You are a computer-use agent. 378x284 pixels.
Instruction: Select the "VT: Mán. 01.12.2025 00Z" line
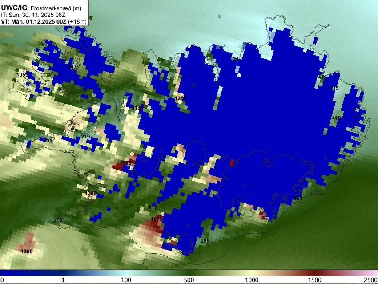click(x=34, y=21)
